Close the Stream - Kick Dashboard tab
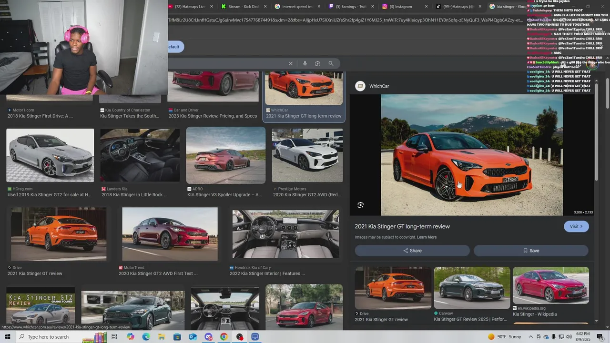The image size is (610, 343). coord(265,7)
